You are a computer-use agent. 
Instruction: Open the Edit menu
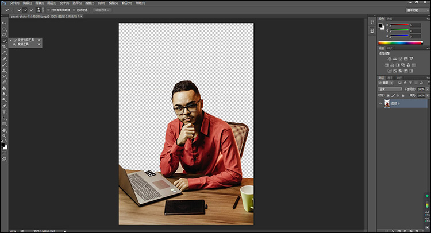27,3
